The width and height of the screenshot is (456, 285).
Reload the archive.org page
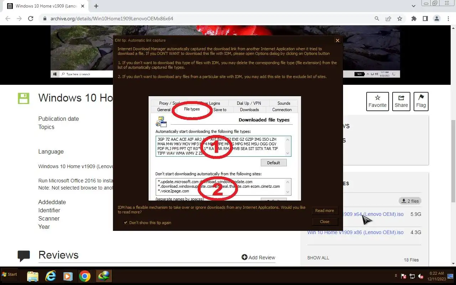point(31,19)
